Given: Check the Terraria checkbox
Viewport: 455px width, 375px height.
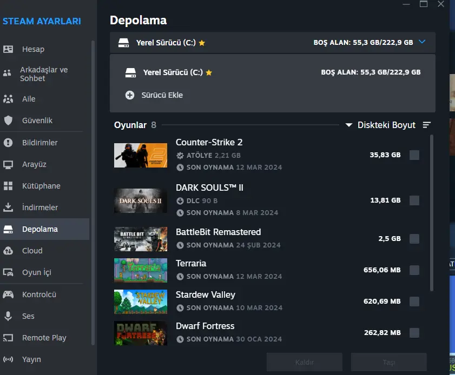Looking at the screenshot, I should click(414, 270).
